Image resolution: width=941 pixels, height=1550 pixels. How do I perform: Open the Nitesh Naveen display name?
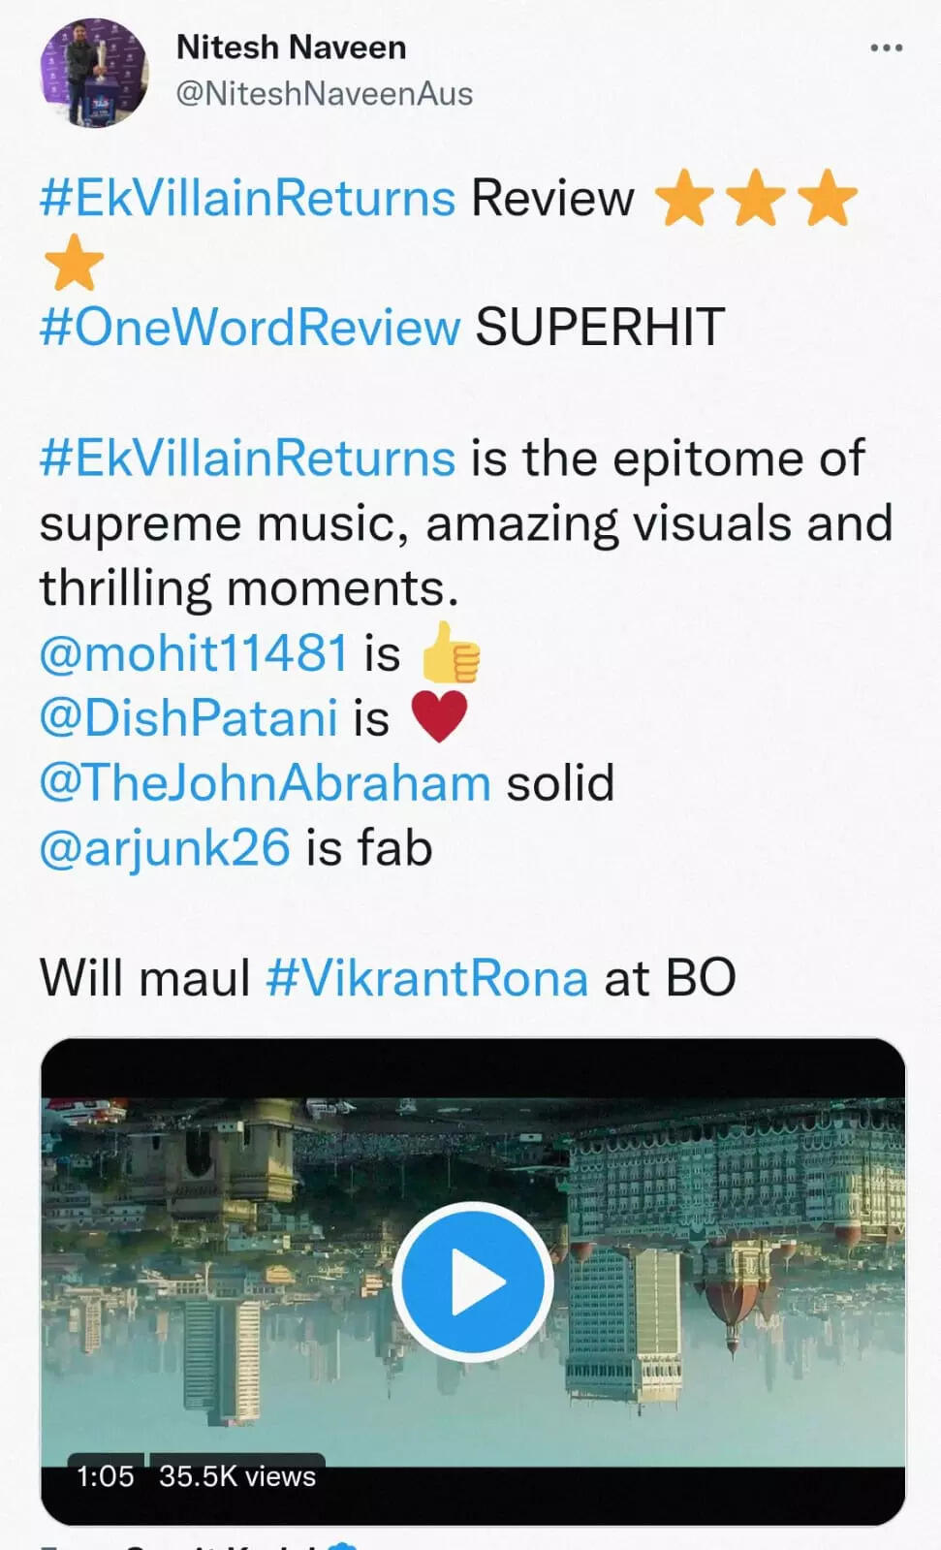pos(291,47)
